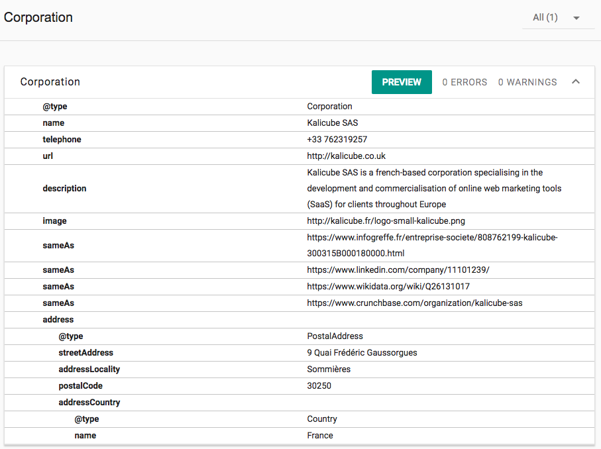The height and width of the screenshot is (449, 601).
Task: Select the postal code value 30250
Action: 319,385
